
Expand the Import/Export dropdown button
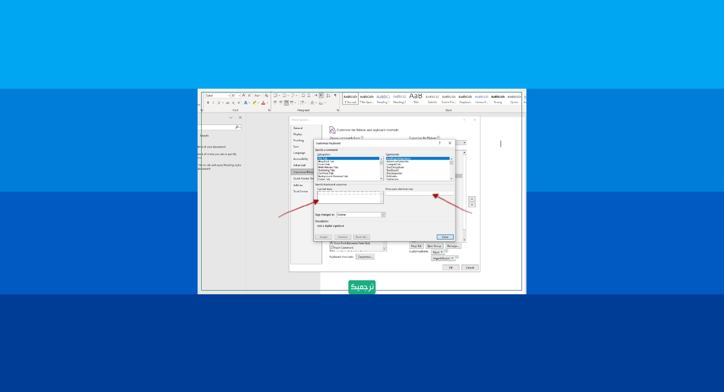pos(443,258)
